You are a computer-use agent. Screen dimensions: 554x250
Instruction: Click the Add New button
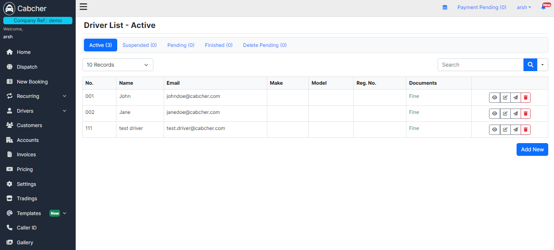click(532, 150)
